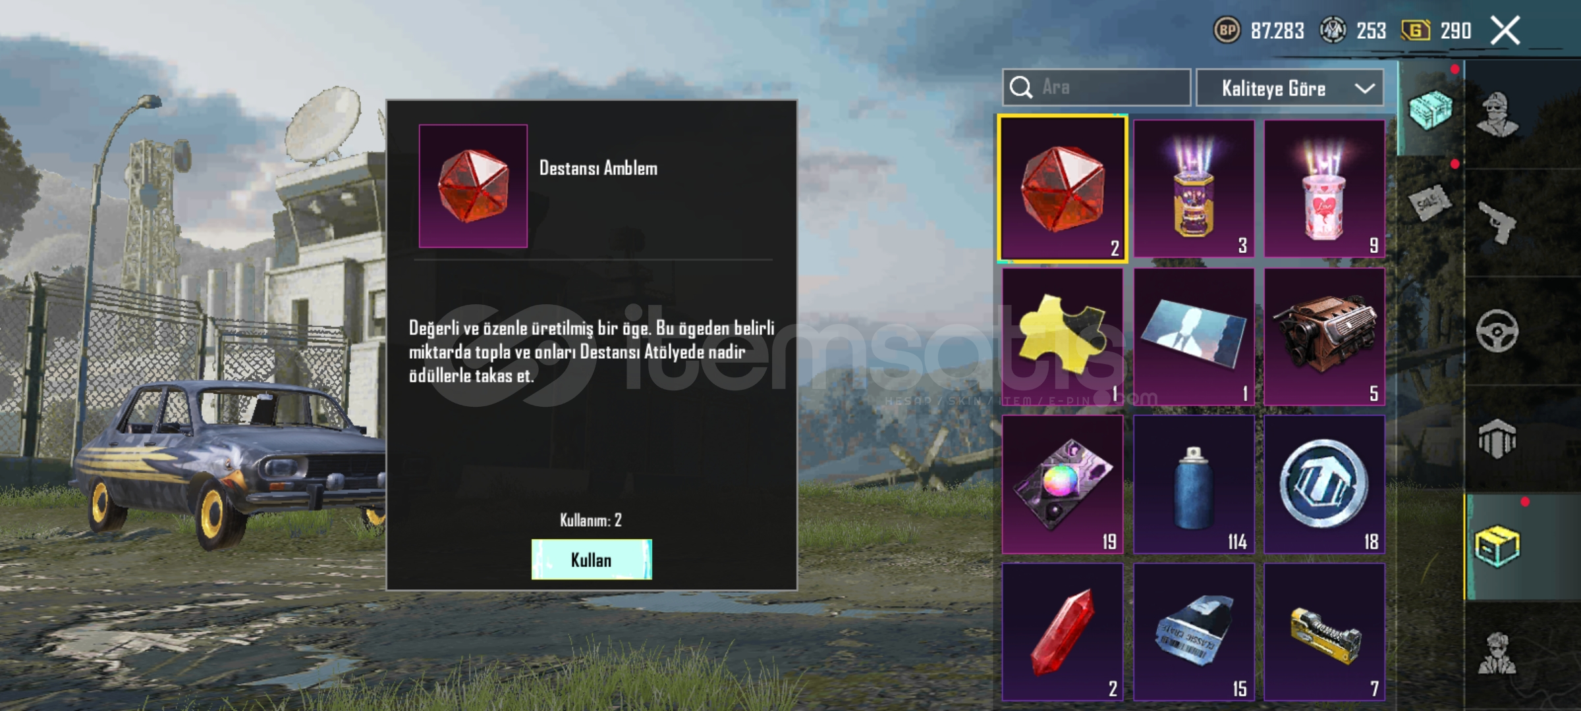Close the inventory with X
The width and height of the screenshot is (1581, 711).
(1505, 31)
